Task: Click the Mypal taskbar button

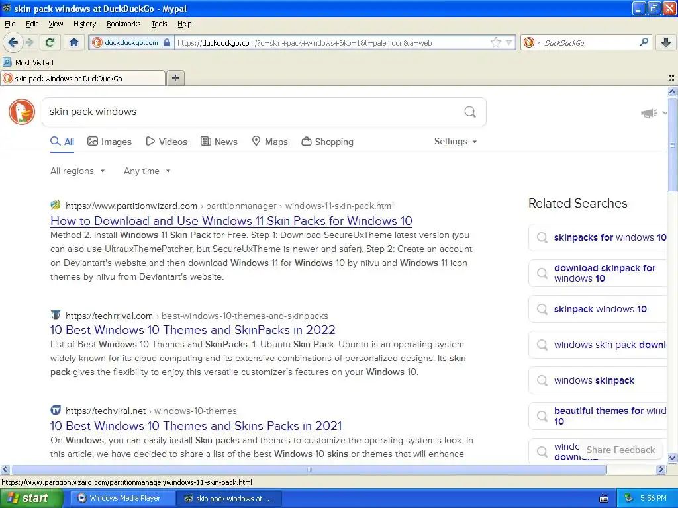Action: tap(230, 498)
